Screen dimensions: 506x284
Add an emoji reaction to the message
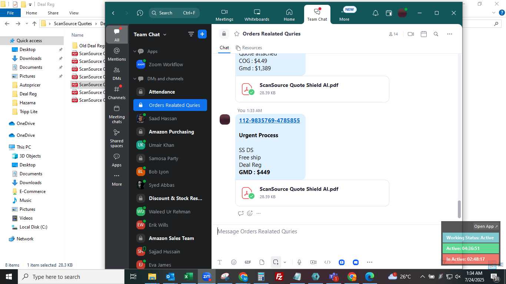pos(250,213)
